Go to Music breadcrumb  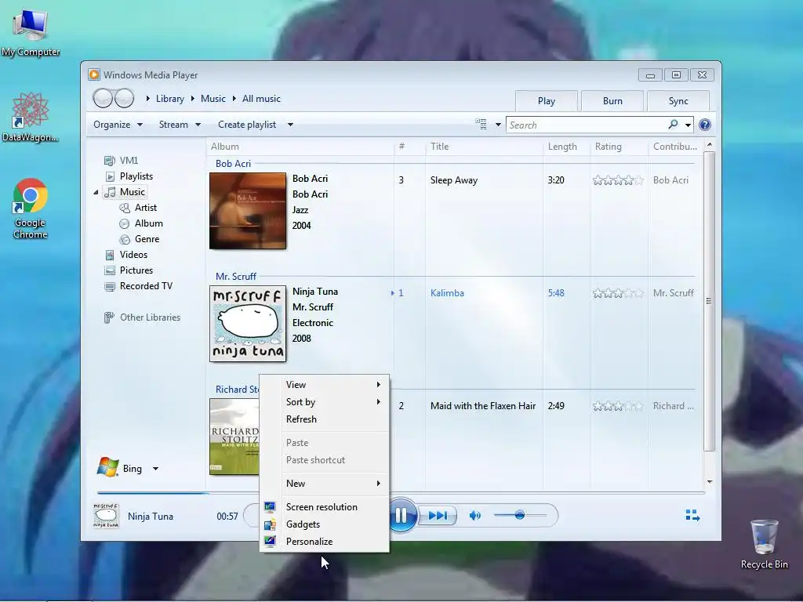pyautogui.click(x=213, y=98)
